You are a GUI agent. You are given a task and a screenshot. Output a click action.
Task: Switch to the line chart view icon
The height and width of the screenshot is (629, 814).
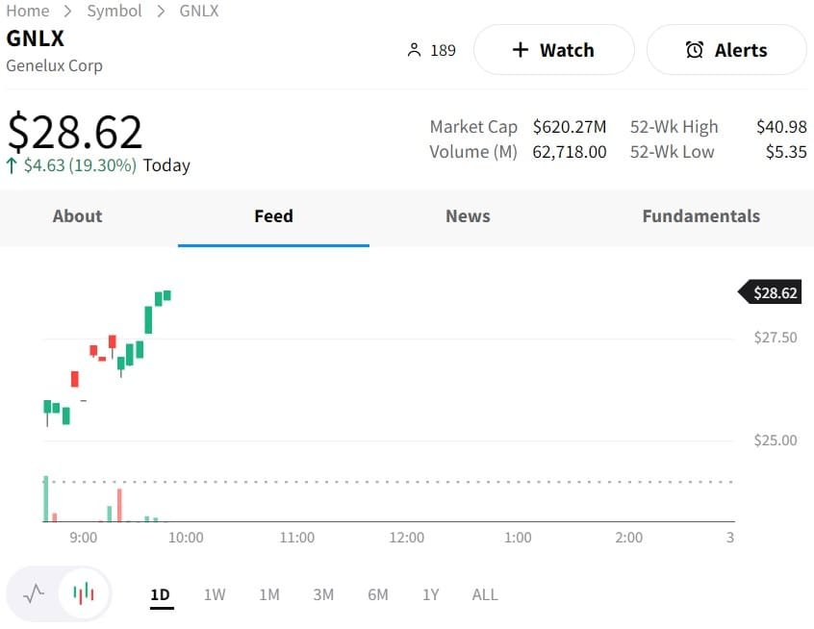(x=34, y=593)
